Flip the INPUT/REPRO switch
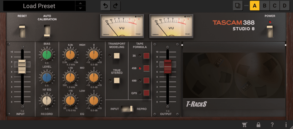This screenshot has width=293, height=129. pyautogui.click(x=127, y=109)
